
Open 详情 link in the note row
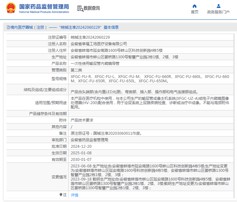74,195
